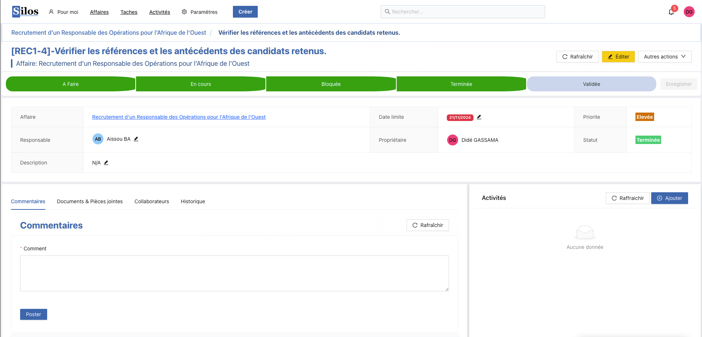Open the Pour moi menu
Image resolution: width=702 pixels, height=337 pixels.
pyautogui.click(x=64, y=12)
